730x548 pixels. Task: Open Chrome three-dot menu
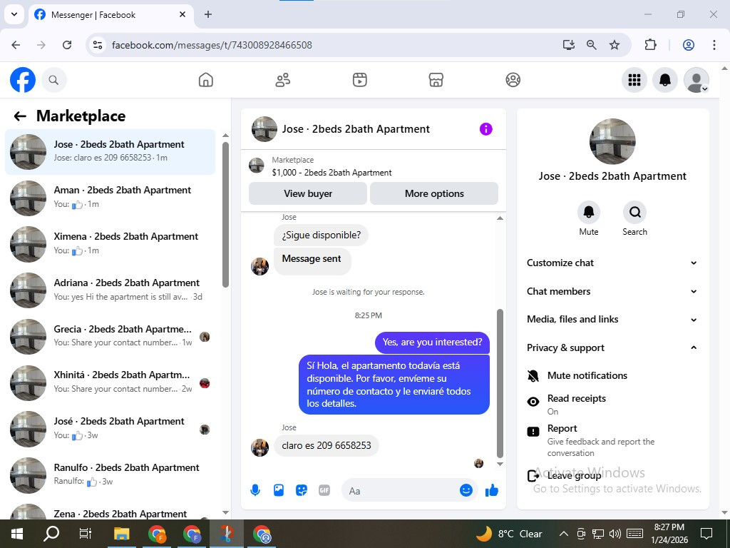pos(714,45)
